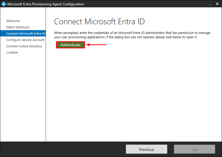Click the Microsoft Entra app icon in title bar
This screenshot has height=157, width=222.
pos(4,4)
